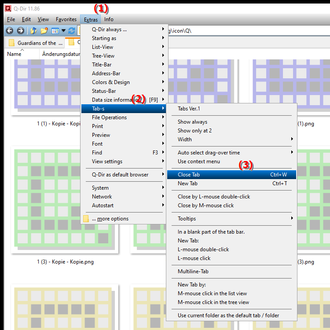Screen dimensions: 330x330
Task: Open the Favorites menu
Action: pyautogui.click(x=66, y=19)
